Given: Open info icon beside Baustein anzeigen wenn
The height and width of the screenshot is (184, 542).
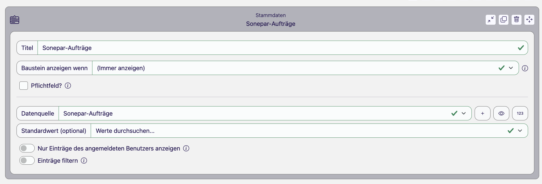Looking at the screenshot, I should [x=525, y=68].
